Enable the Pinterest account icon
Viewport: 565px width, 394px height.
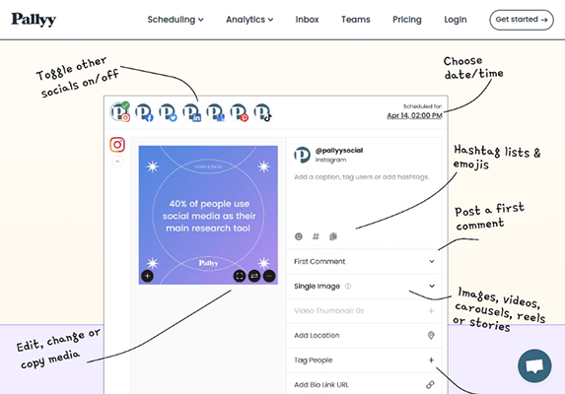point(239,112)
